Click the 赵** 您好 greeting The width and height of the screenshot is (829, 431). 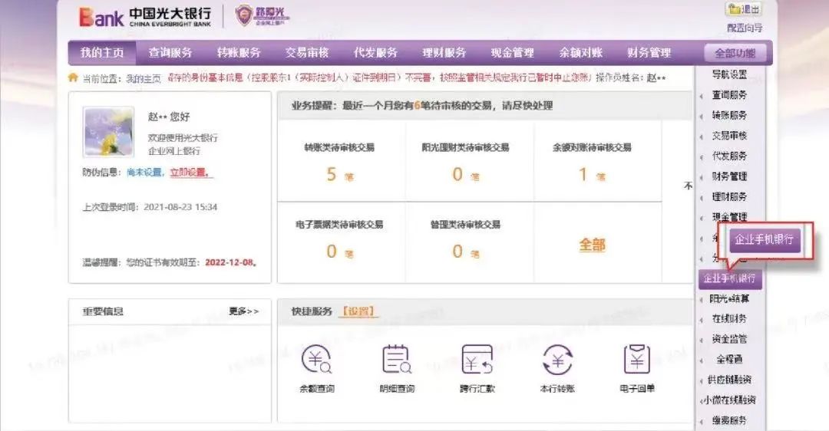click(169, 117)
